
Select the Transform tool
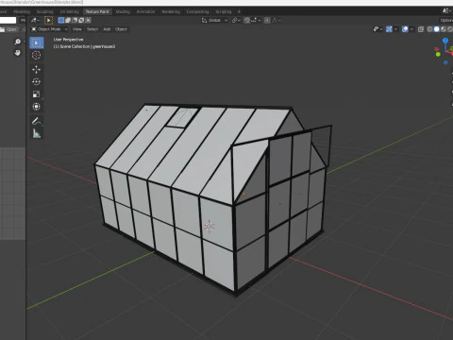point(37,107)
